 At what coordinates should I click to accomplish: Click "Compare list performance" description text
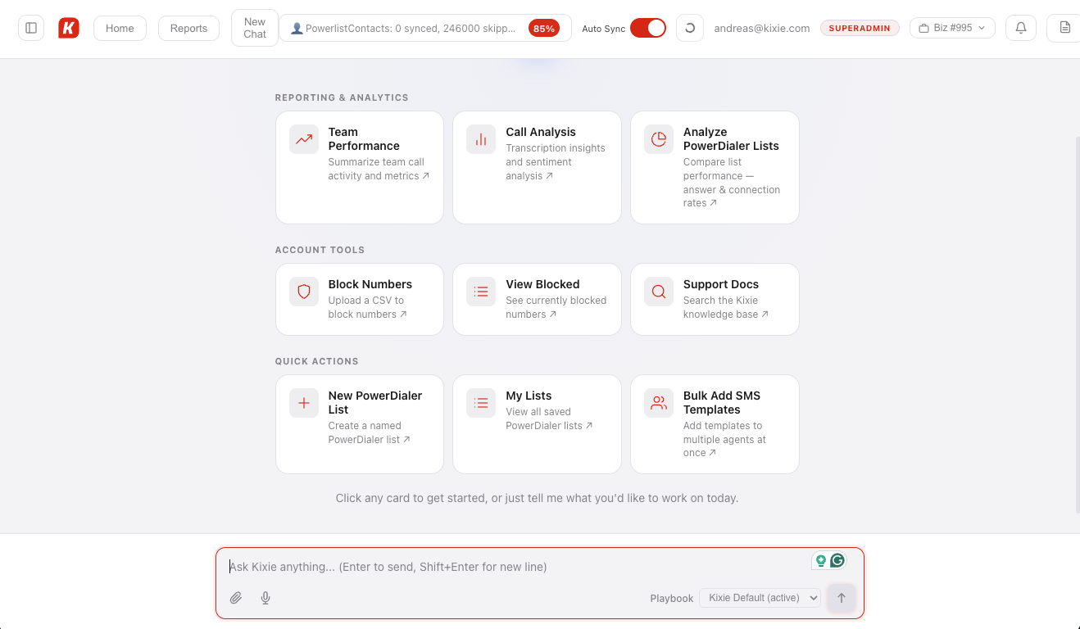click(x=732, y=183)
